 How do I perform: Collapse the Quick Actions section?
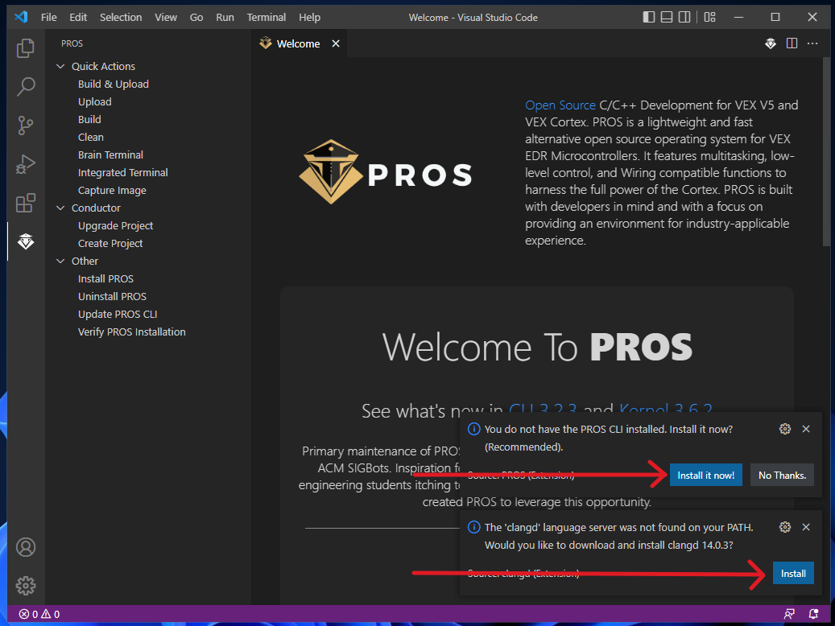(x=60, y=67)
